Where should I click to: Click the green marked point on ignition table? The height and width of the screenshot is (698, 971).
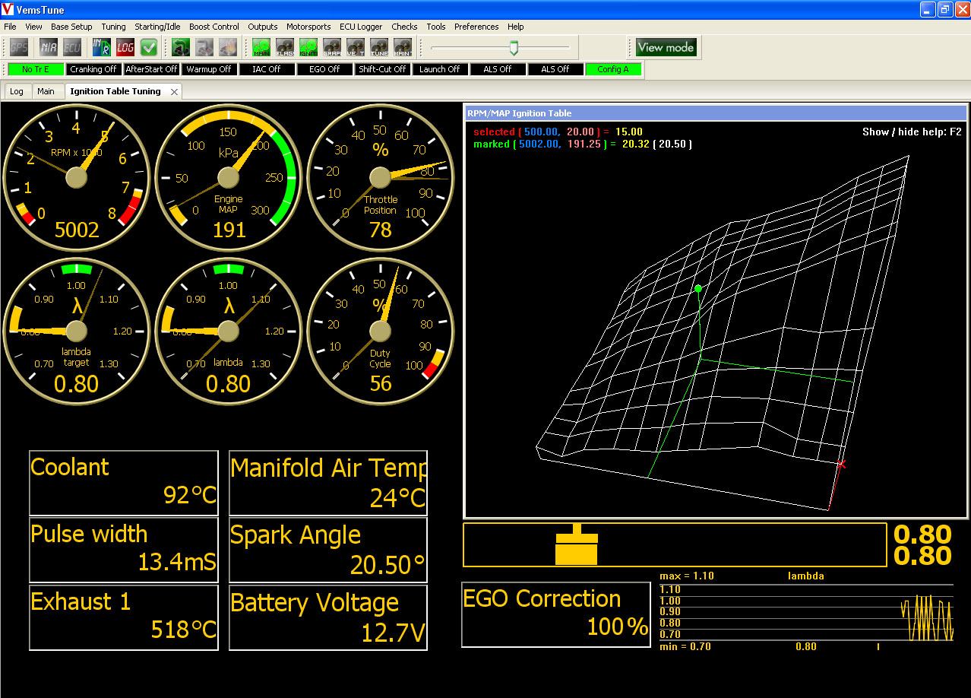point(698,288)
